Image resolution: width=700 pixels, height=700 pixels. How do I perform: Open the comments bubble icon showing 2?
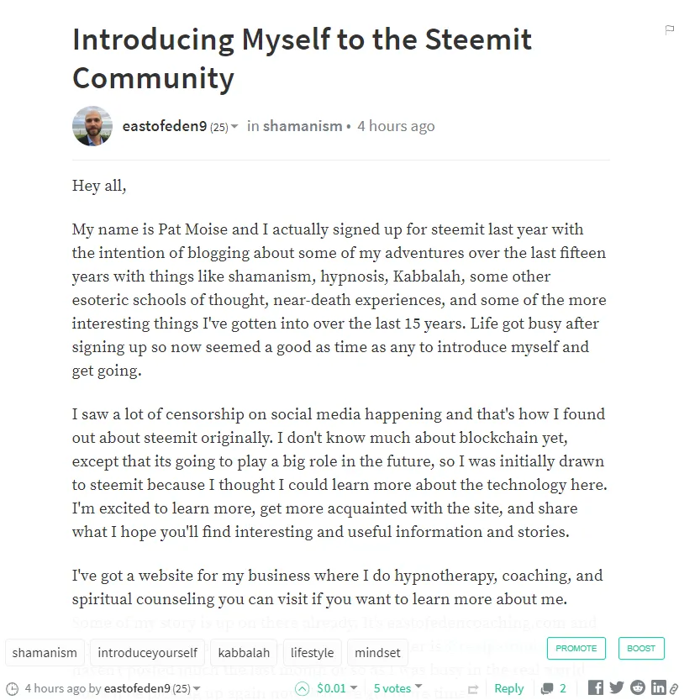pos(547,689)
